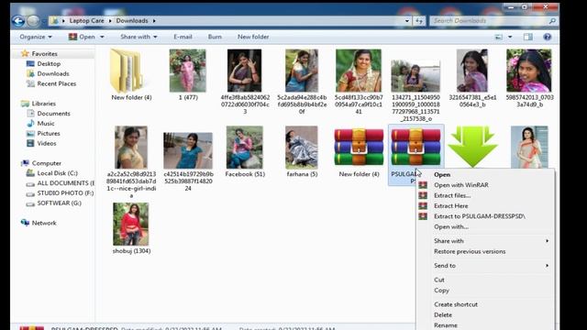This screenshot has width=587, height=330.
Task: Choose Extract to PSULGAM-DRESSPSD\
Action: [x=485, y=216]
